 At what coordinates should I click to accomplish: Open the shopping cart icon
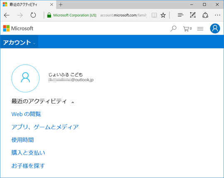point(187,29)
